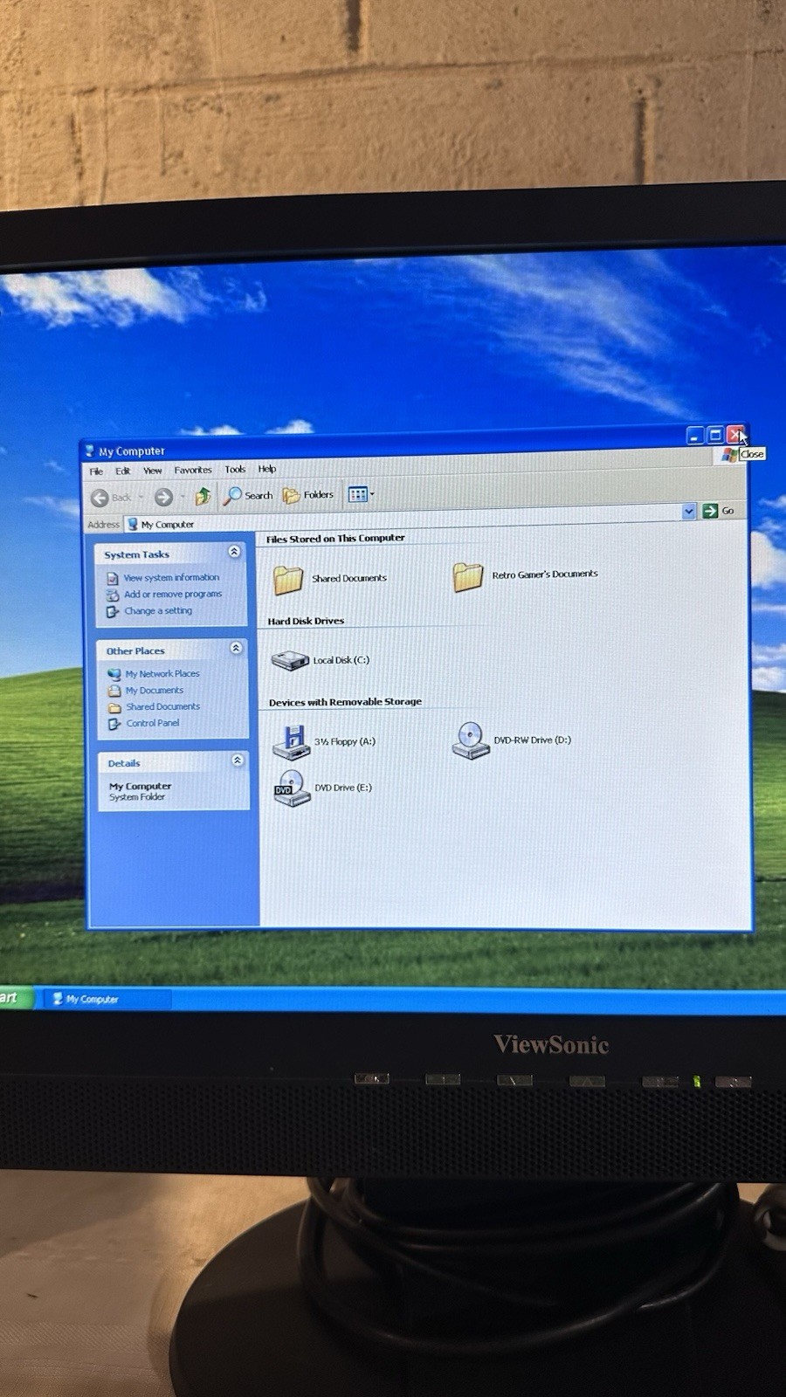Viewport: 786px width, 1397px height.
Task: Click the Go button
Action: tap(719, 511)
